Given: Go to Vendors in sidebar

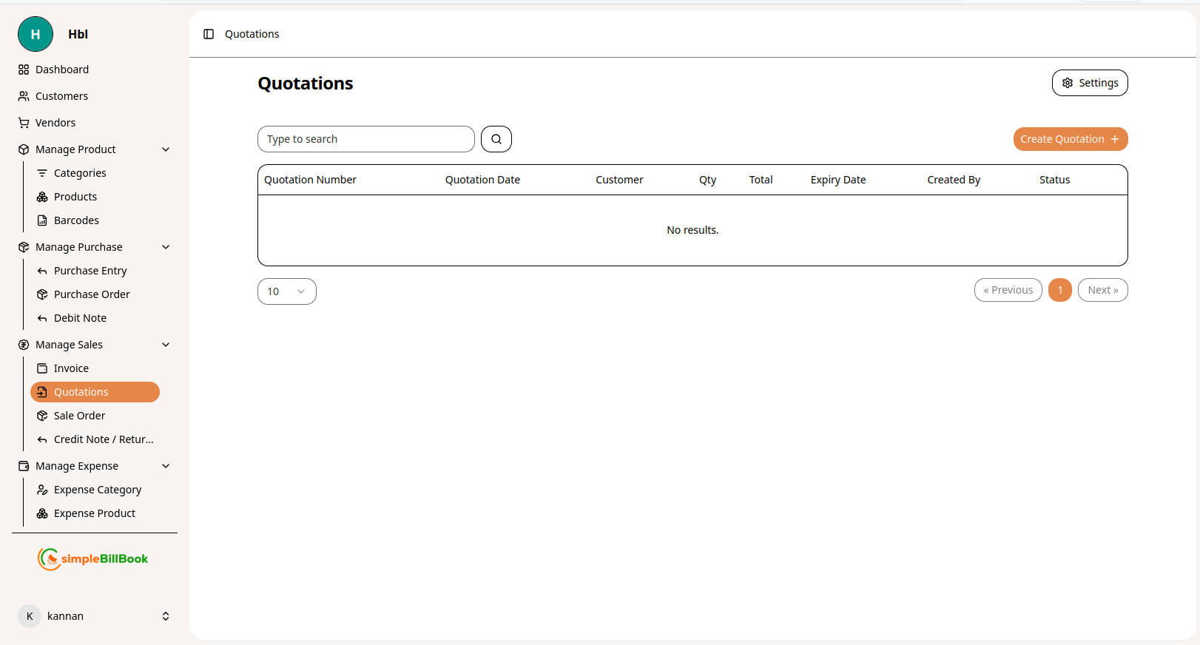Looking at the screenshot, I should coord(55,123).
